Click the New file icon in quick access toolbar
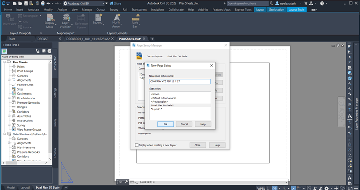 pos(15,3)
